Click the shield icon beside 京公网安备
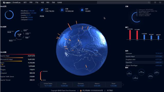The width and height of the screenshot is (164, 92). 81,90
